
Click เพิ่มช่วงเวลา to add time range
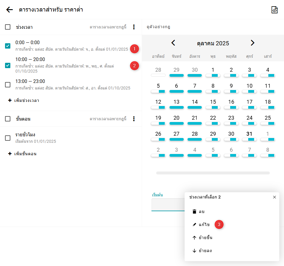[24, 100]
